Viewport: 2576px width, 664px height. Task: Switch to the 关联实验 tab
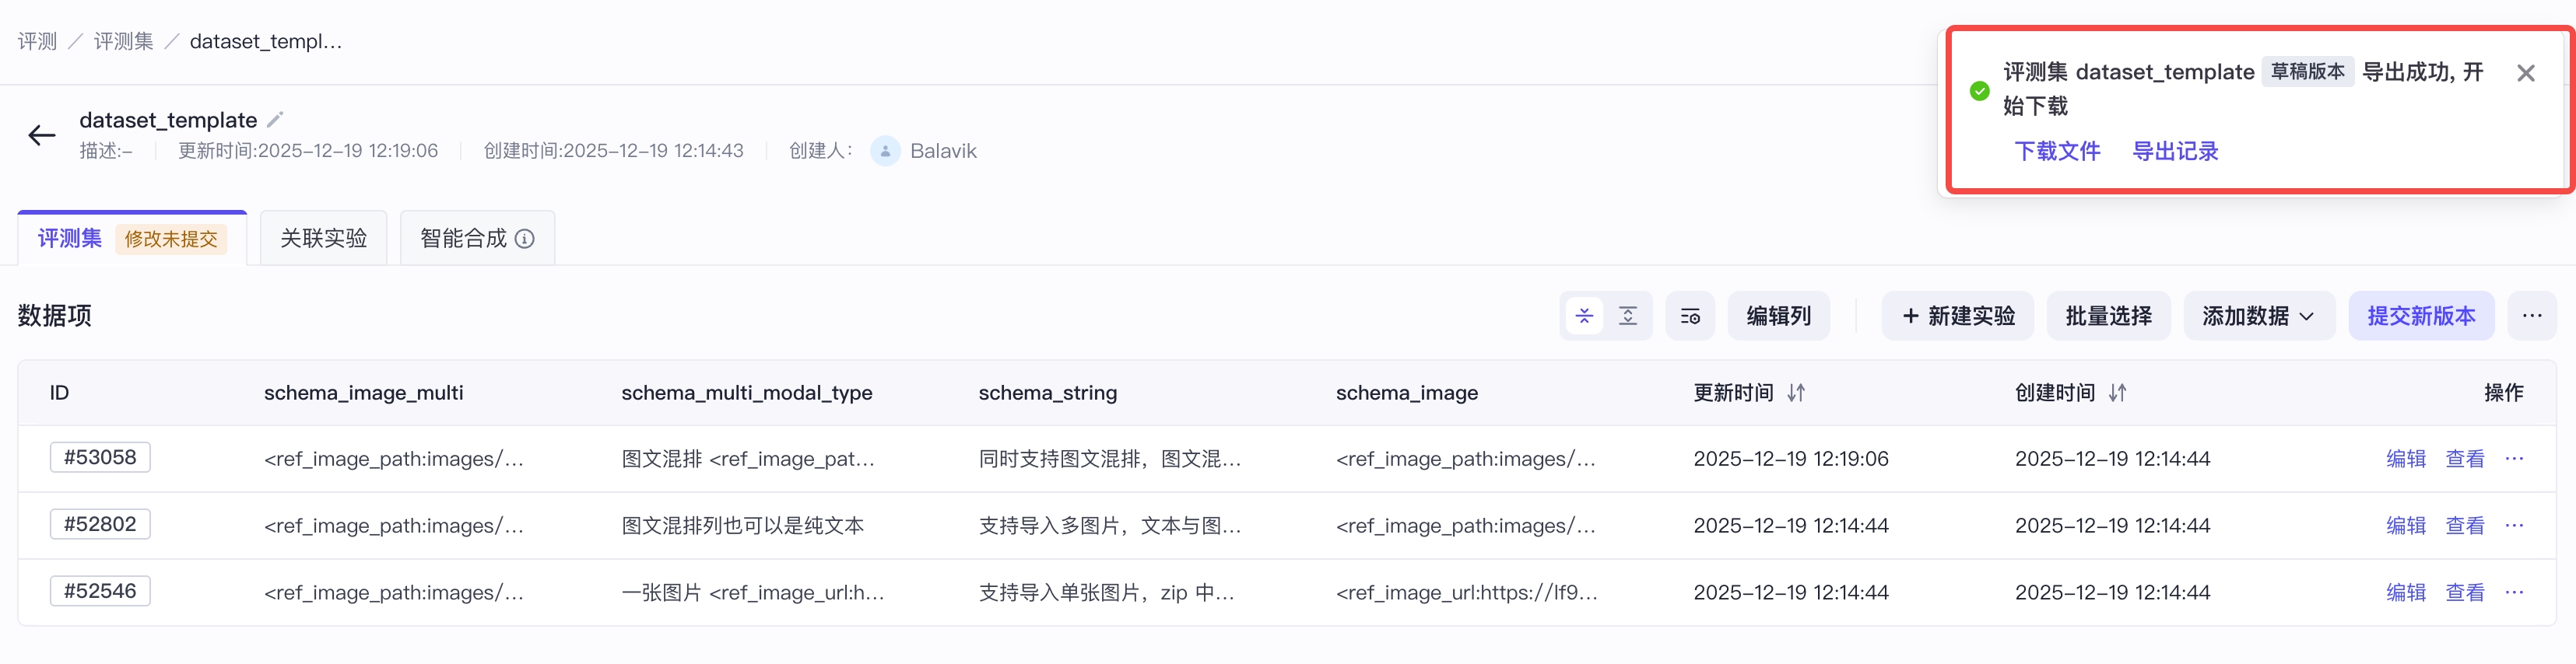click(x=323, y=239)
